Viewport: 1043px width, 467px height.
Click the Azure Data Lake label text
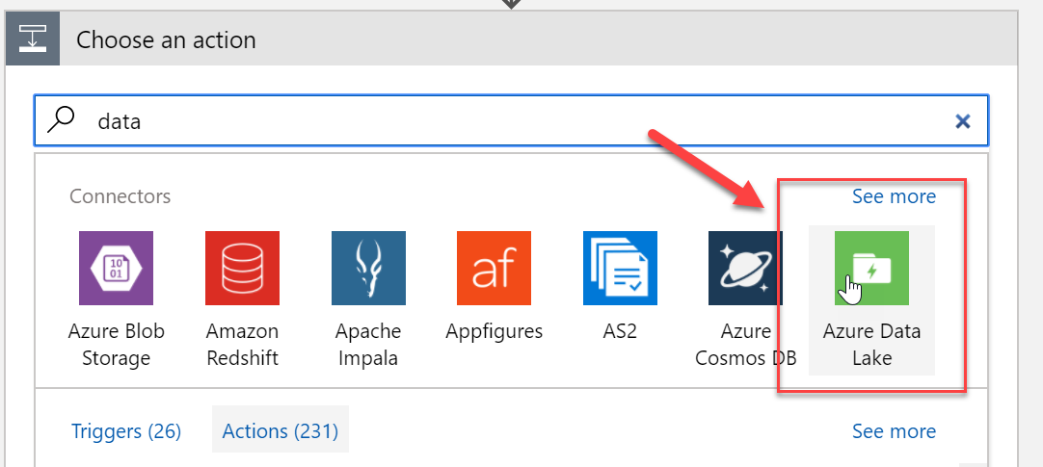pos(871,345)
